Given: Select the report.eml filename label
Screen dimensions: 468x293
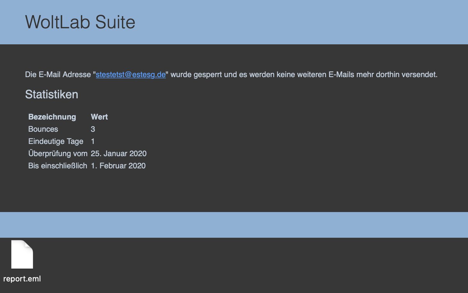Looking at the screenshot, I should [x=22, y=279].
